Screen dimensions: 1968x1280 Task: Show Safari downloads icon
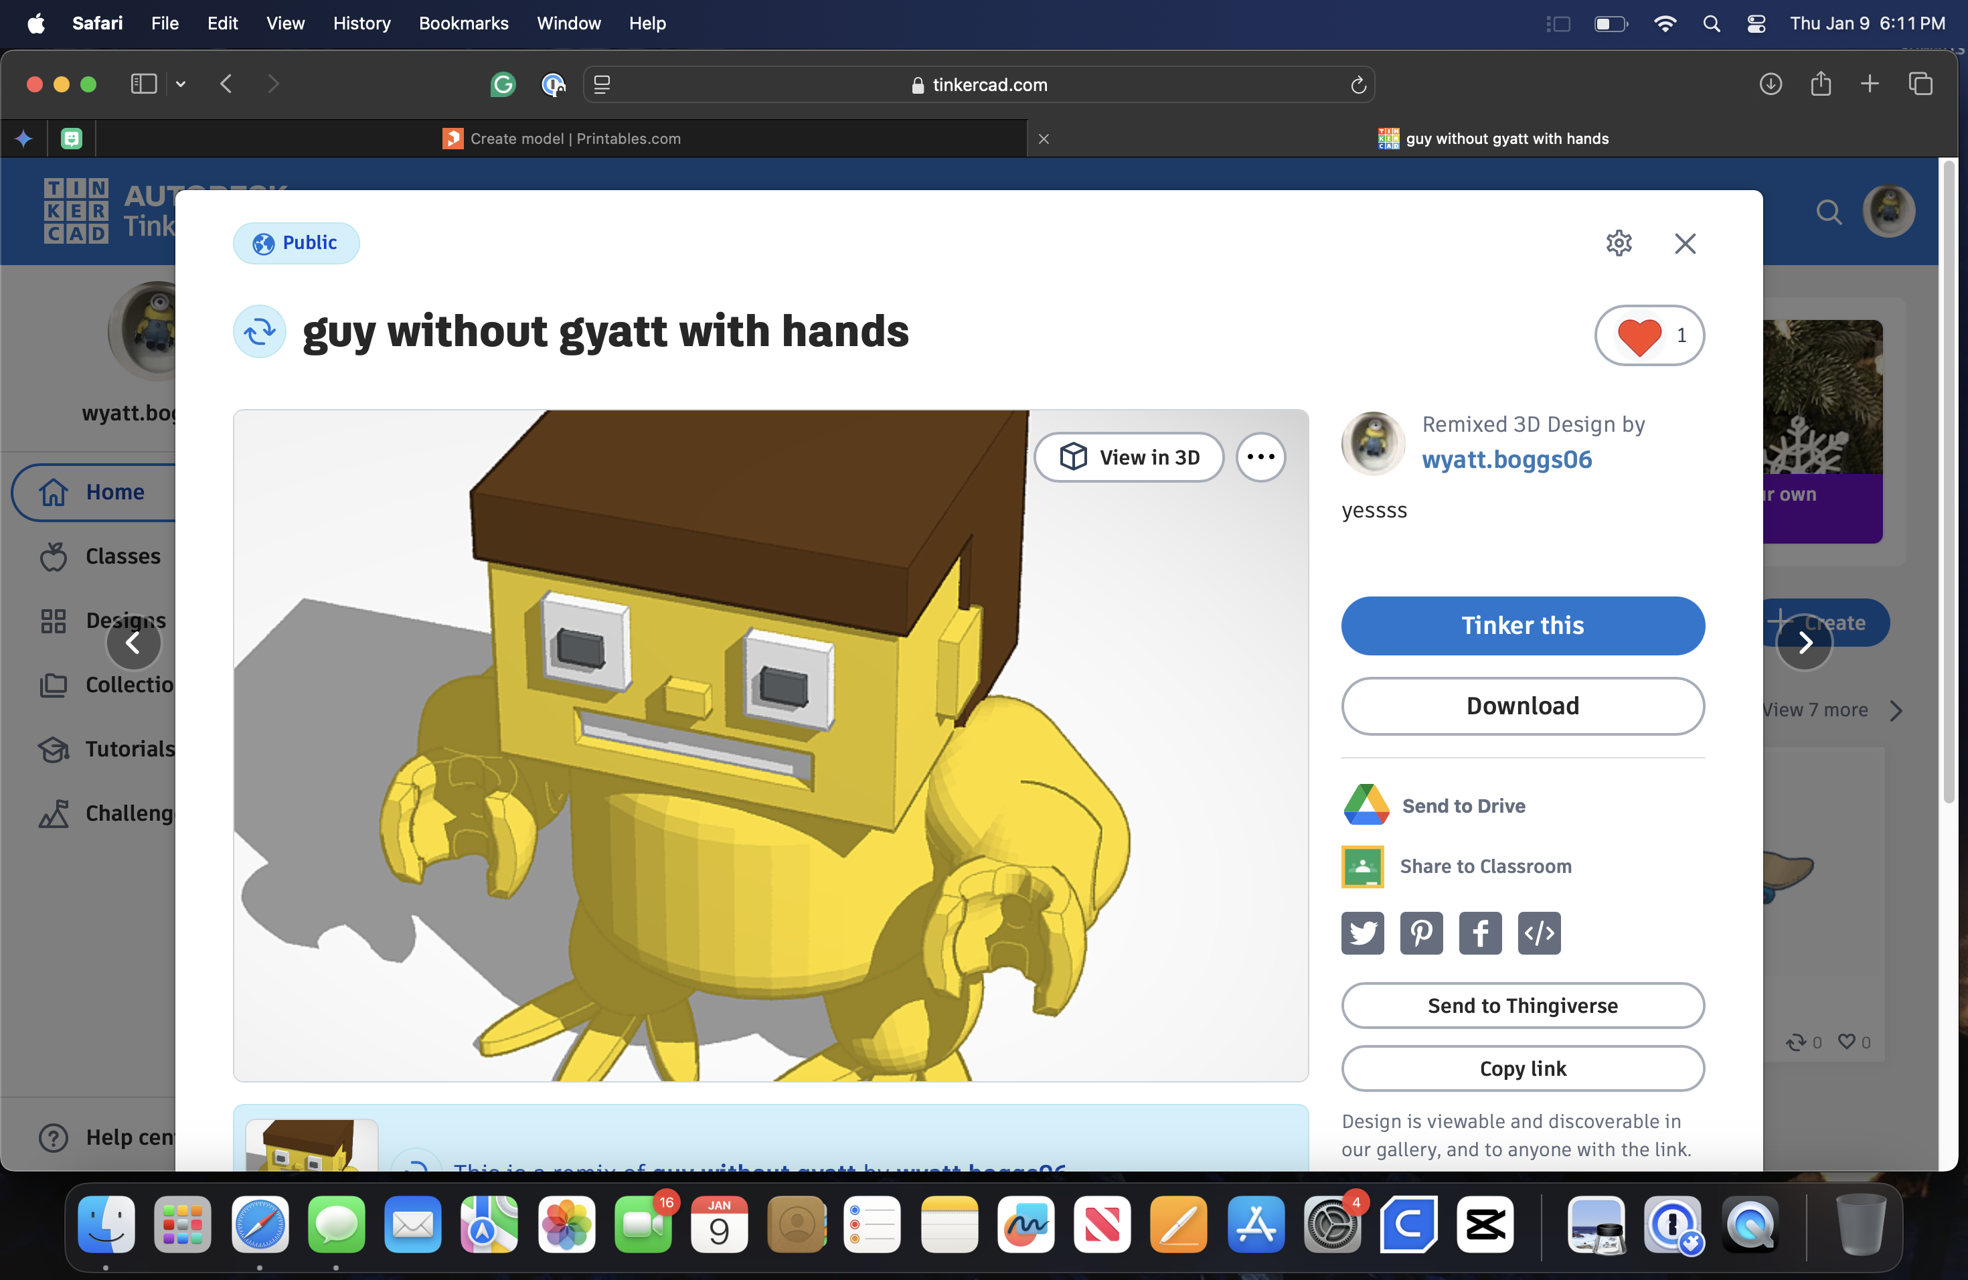(x=1770, y=84)
